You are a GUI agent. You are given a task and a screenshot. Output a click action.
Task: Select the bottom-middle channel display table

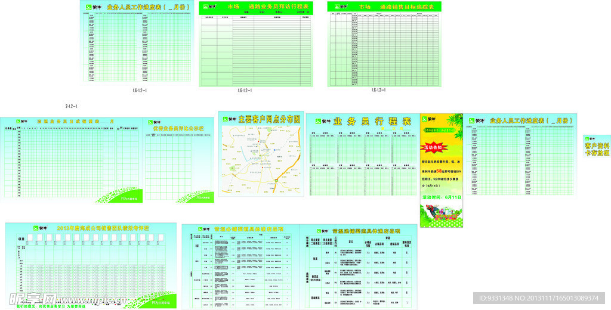click(240, 269)
